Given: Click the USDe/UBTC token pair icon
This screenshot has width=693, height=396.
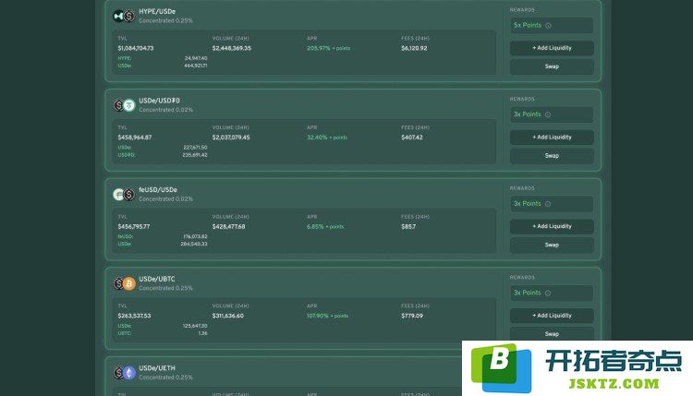Looking at the screenshot, I should click(x=124, y=283).
